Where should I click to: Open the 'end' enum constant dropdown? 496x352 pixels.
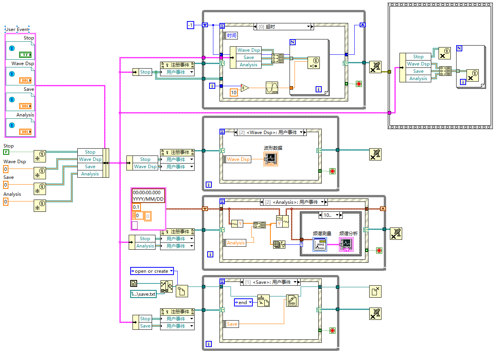pos(244,303)
